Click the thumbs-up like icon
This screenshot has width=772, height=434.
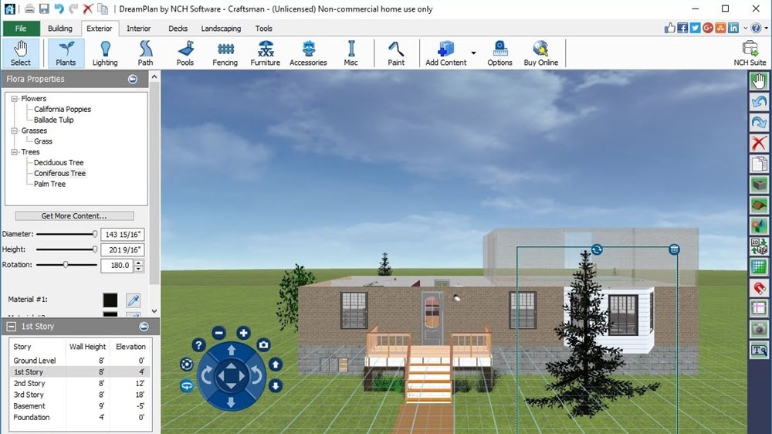coord(669,28)
